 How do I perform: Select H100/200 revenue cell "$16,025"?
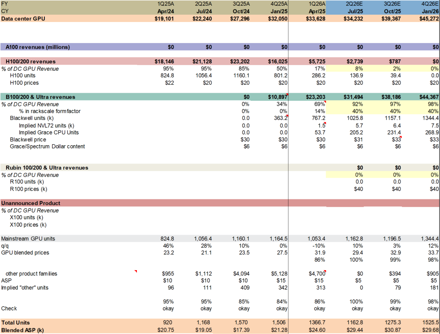coord(278,62)
